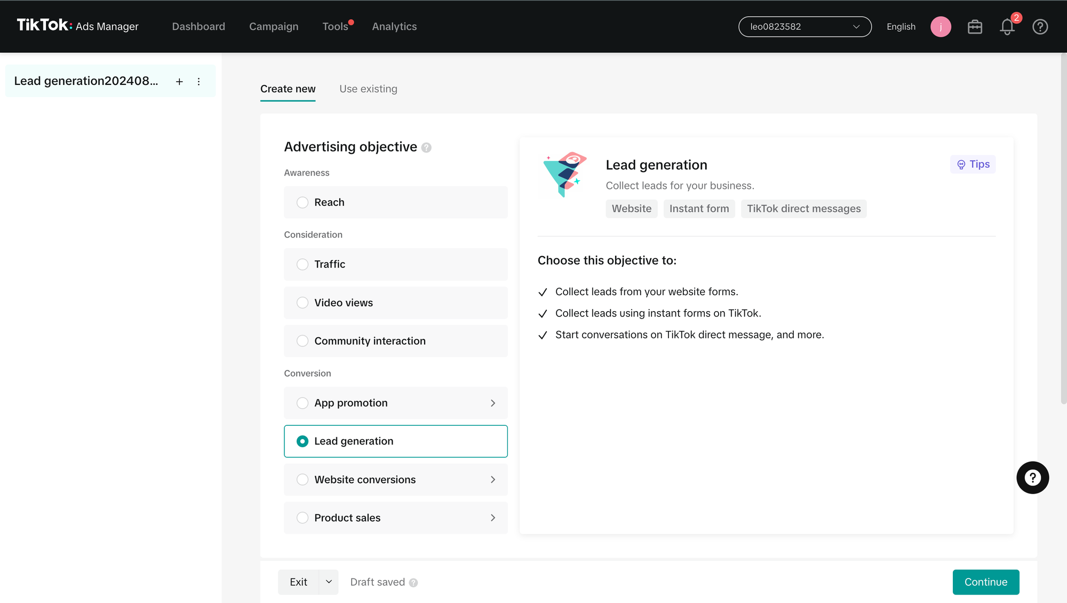Open the Tips link in Lead generation panel
Screen dimensions: 1067x603
(x=973, y=164)
